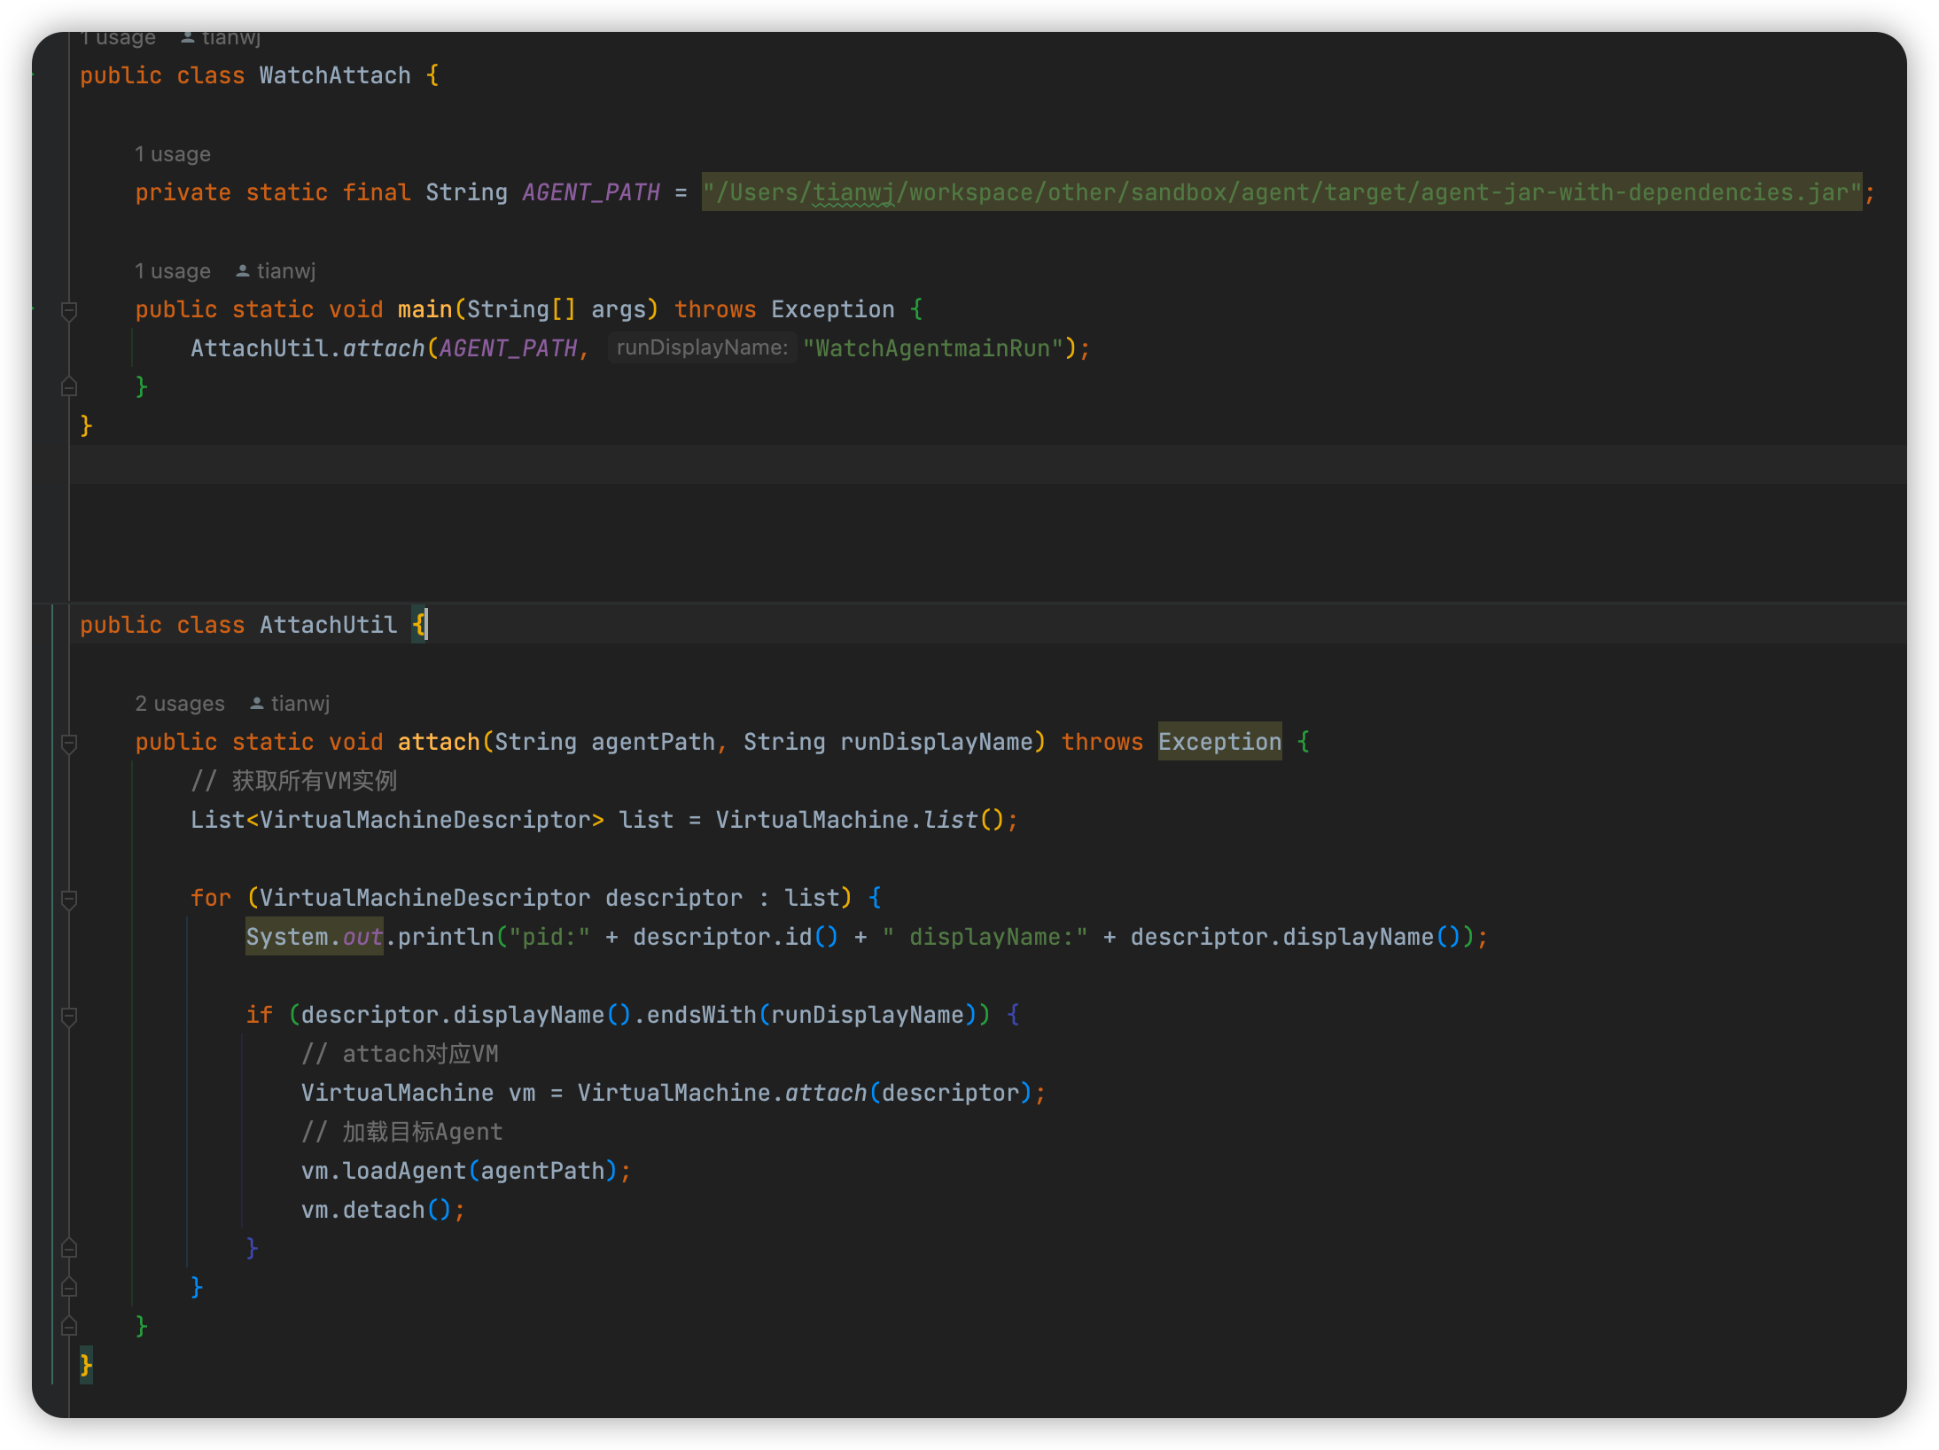Click the AttachUtil.attach call in main
The height and width of the screenshot is (1450, 1939).
(308, 348)
